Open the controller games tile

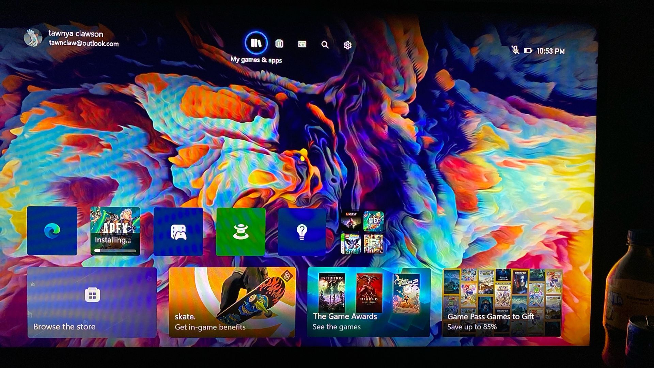[x=178, y=232]
